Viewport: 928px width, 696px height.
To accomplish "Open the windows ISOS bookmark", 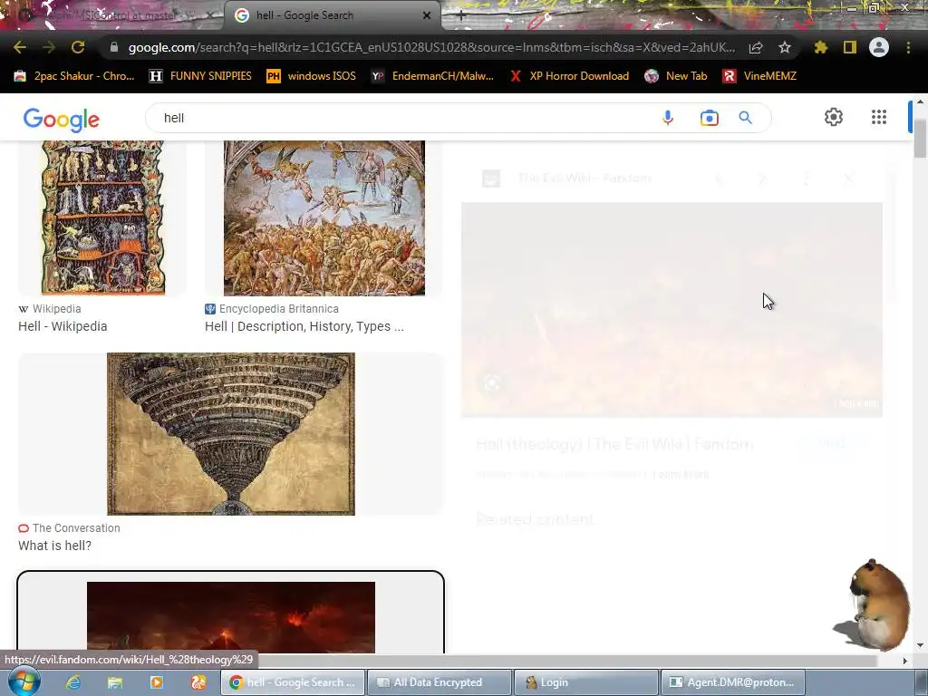I will pyautogui.click(x=312, y=76).
